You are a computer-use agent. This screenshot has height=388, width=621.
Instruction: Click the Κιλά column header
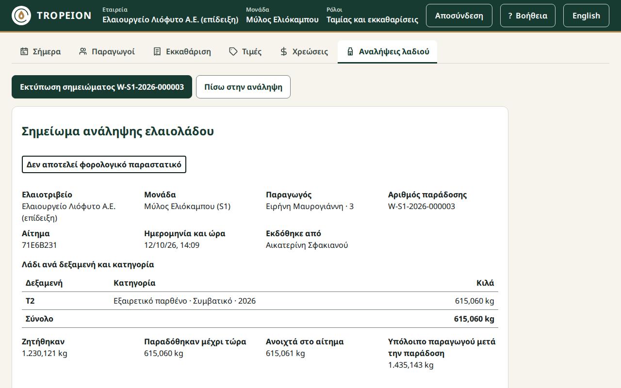(485, 283)
